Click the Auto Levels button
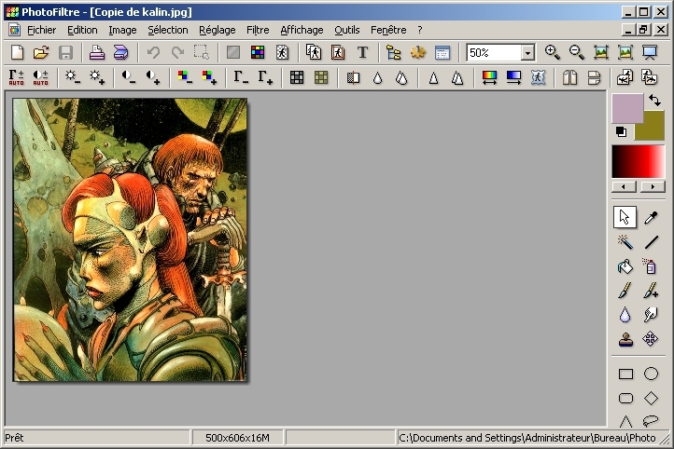This screenshot has width=674, height=449. 17,77
